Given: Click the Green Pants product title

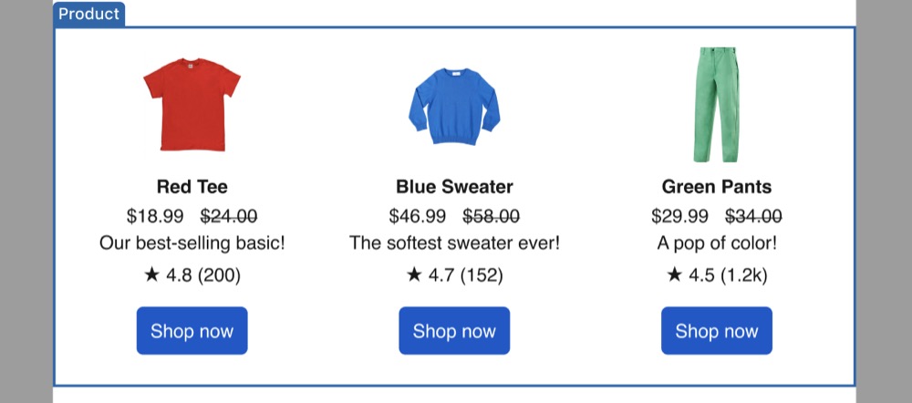Looking at the screenshot, I should (717, 187).
